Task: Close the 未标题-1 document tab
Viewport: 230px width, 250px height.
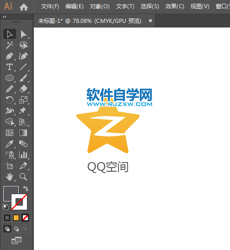Action: click(x=150, y=21)
